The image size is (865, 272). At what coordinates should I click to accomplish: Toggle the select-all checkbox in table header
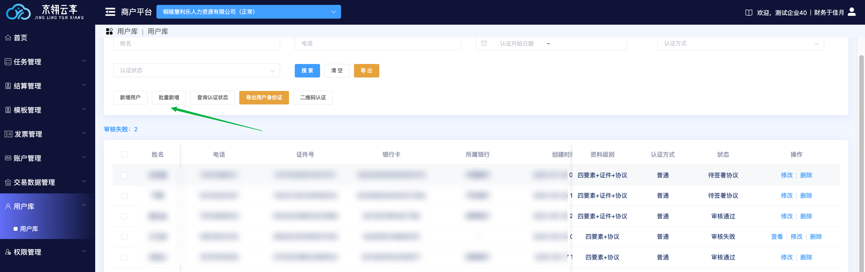(x=124, y=154)
